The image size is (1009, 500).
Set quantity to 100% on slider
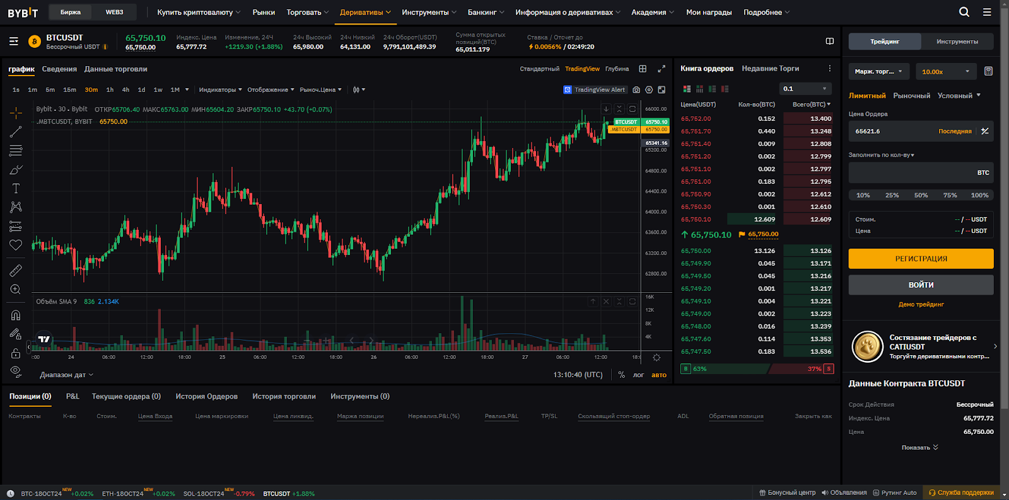tap(979, 195)
